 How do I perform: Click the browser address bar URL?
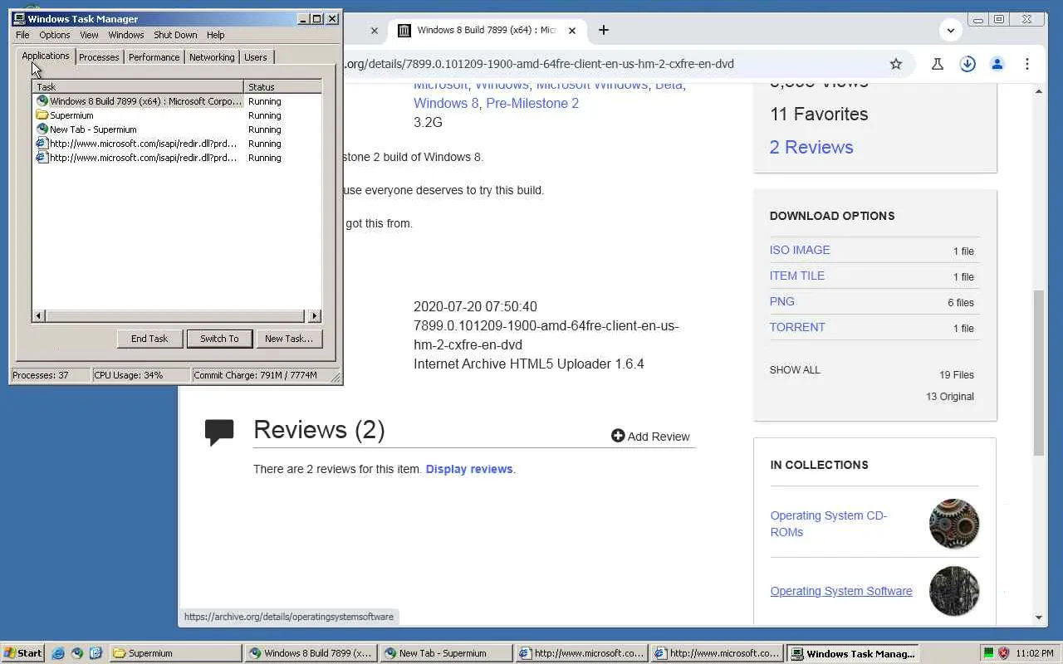[540, 64]
